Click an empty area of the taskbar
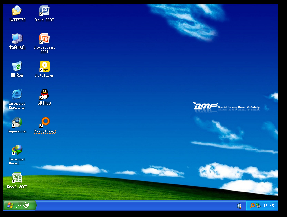Viewport: 287px width, 217px height. click(x=137, y=206)
